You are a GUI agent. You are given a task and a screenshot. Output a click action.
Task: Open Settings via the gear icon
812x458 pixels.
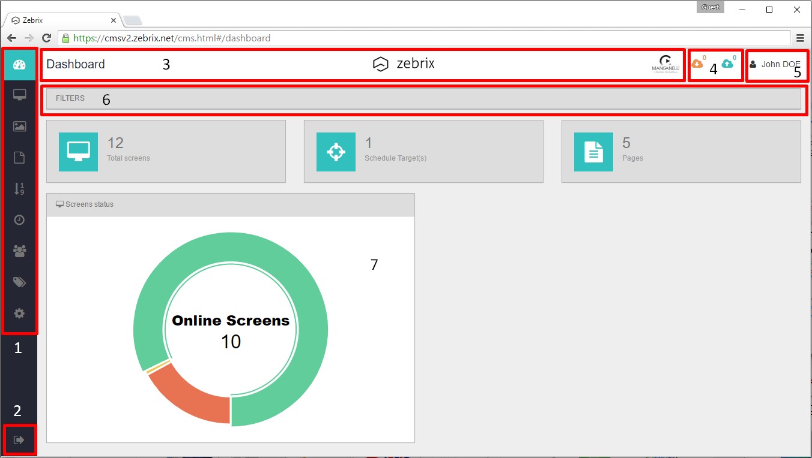click(20, 313)
